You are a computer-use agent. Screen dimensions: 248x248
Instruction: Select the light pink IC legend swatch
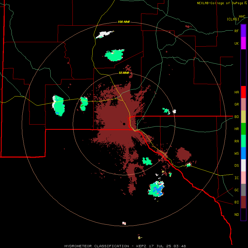coord(243,178)
